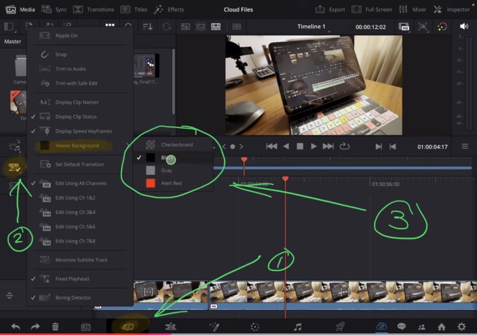Choose the Alert Red viewer background swatch
Image resolution: width=477 pixels, height=335 pixels.
click(171, 183)
